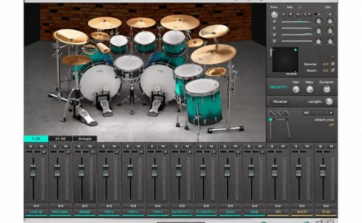Mute the OH channel

pos(283,146)
